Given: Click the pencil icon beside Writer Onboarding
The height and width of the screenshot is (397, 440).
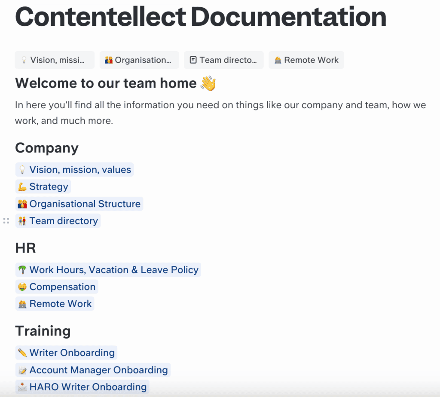Looking at the screenshot, I should (22, 352).
